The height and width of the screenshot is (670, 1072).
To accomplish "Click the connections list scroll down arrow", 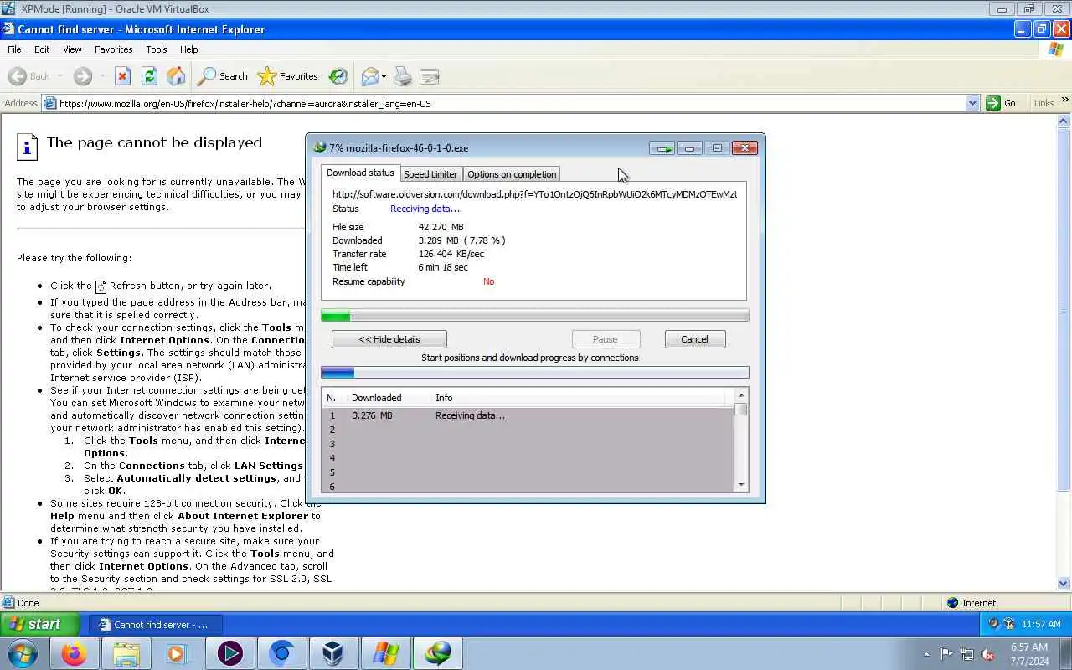I will [741, 486].
